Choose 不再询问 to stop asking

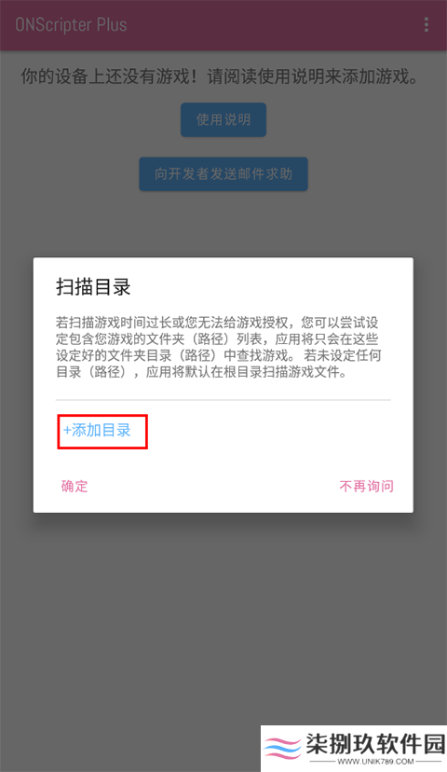[367, 487]
